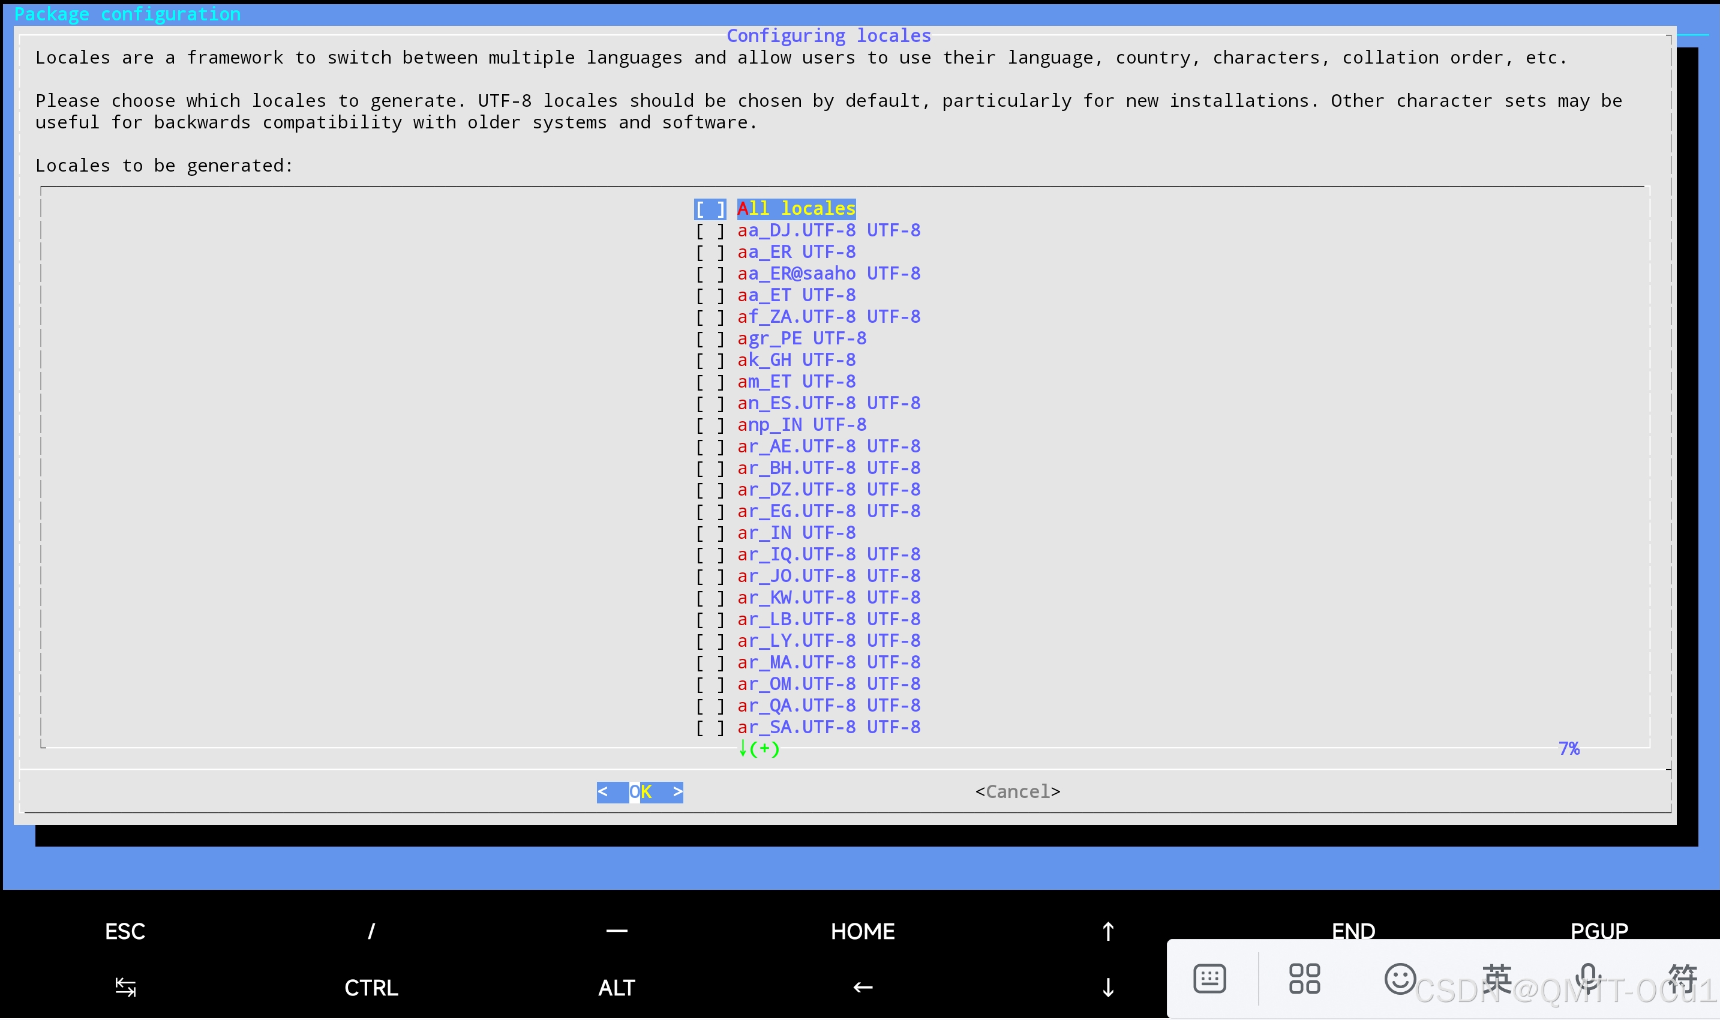This screenshot has height=1020, width=1720.
Task: Tap the microphone voice input icon
Action: click(x=1587, y=978)
